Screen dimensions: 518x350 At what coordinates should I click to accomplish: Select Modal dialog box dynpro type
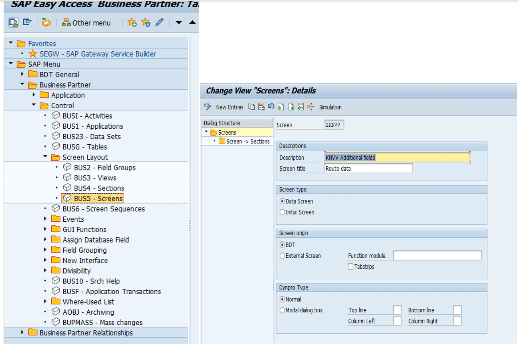pyautogui.click(x=282, y=310)
